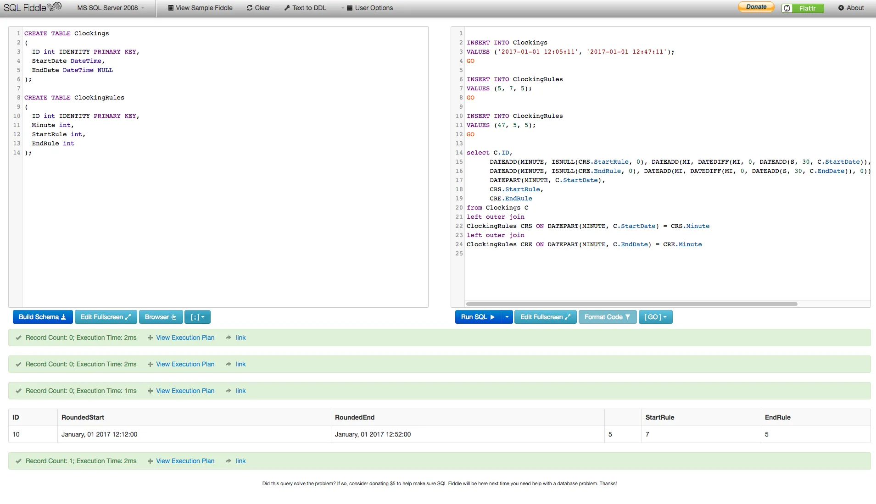Viewport: 876px width, 504px height.
Task: Click the link for the last query result
Action: coord(240,461)
